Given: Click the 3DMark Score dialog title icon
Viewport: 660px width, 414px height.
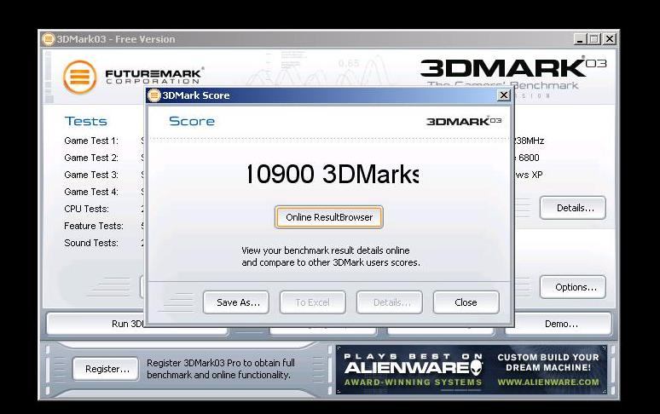Looking at the screenshot, I should 154,95.
